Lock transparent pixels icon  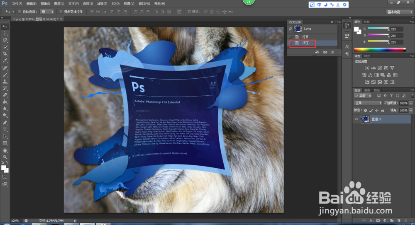(x=365, y=111)
